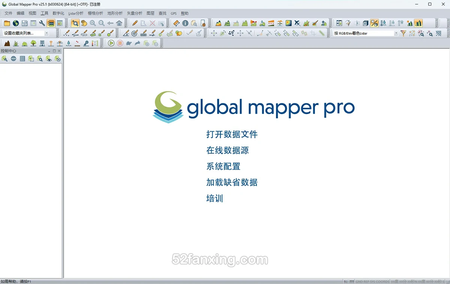
Task: Toggle the highlighted percent slope shader icon
Action: pyautogui.click(x=374, y=23)
